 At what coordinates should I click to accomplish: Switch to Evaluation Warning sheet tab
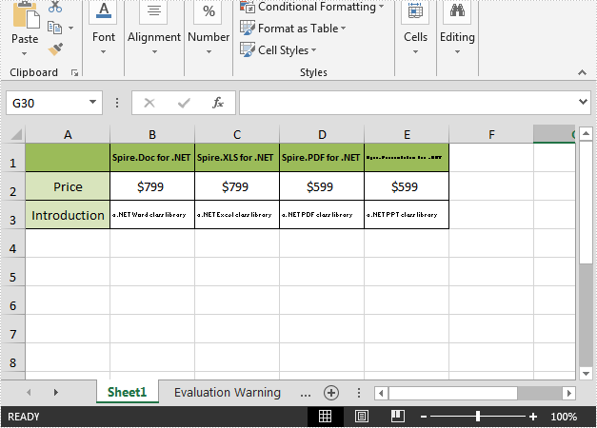point(228,392)
